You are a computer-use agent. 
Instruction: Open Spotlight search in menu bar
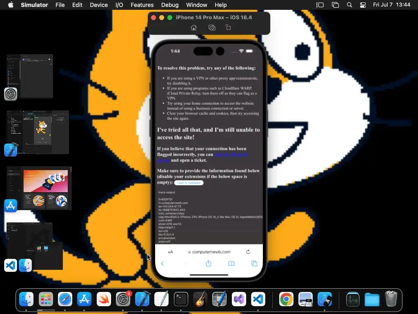[x=349, y=5]
